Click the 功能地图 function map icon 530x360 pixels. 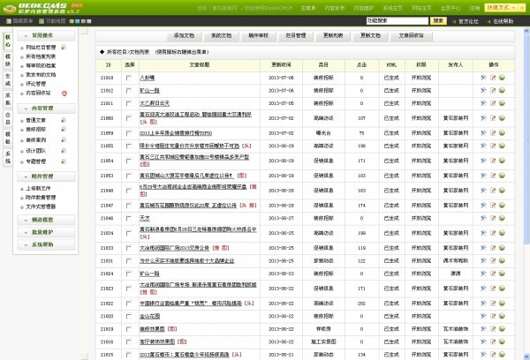(42, 21)
